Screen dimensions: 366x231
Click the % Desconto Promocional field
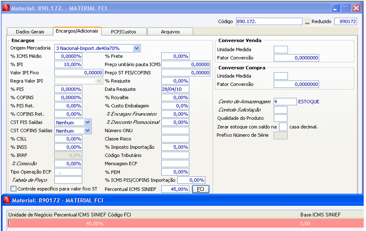pyautogui.click(x=175, y=122)
